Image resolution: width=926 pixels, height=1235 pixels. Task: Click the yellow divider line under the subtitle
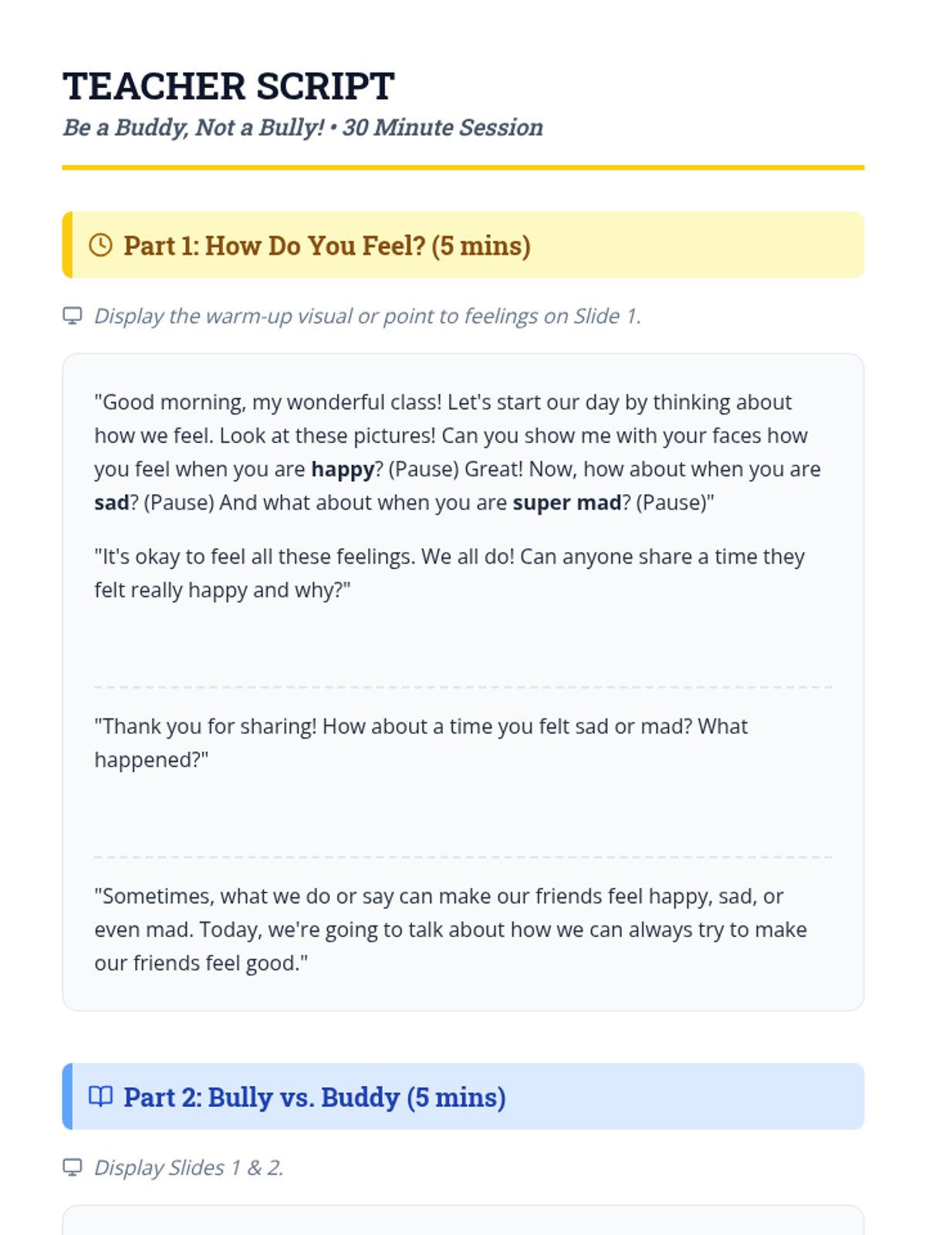463,167
